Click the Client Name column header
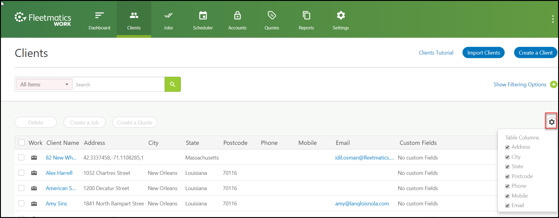The image size is (559, 218). point(63,143)
